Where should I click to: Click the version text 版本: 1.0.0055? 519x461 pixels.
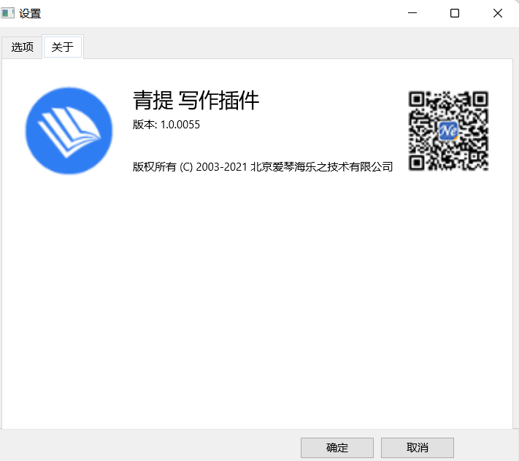click(166, 125)
